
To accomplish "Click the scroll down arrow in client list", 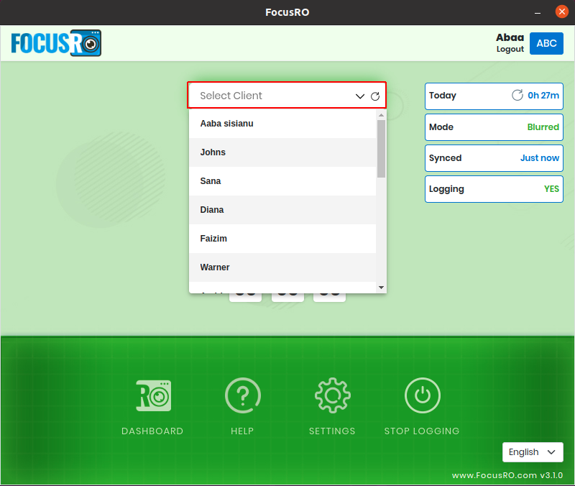I will pyautogui.click(x=381, y=288).
